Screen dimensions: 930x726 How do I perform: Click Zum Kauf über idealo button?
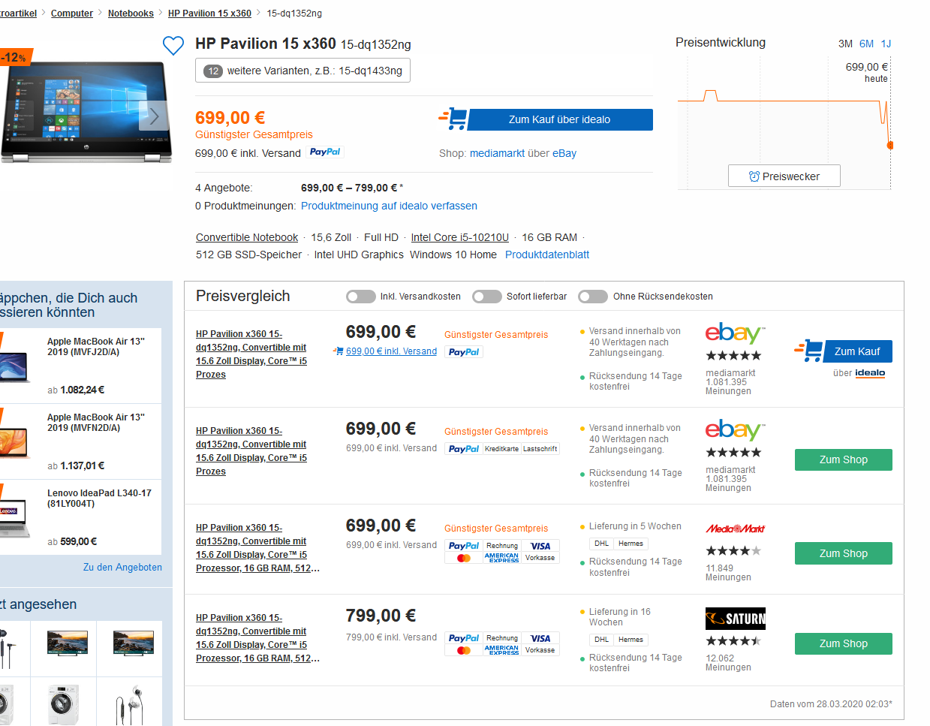pos(559,119)
